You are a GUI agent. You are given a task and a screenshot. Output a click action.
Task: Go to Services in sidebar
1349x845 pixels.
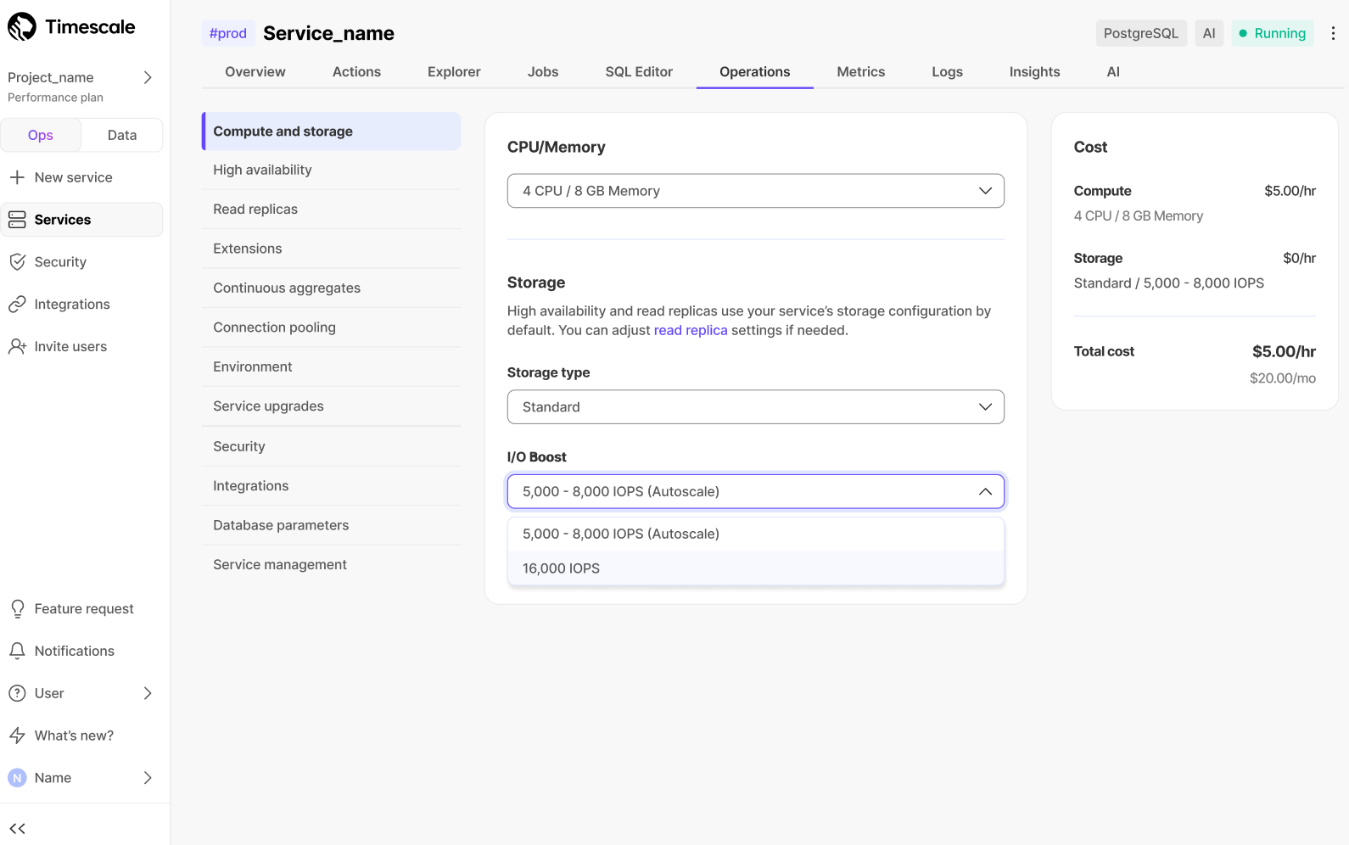81,220
